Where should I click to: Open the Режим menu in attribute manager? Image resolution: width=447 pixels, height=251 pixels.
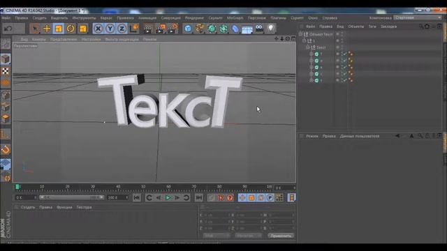pyautogui.click(x=312, y=136)
